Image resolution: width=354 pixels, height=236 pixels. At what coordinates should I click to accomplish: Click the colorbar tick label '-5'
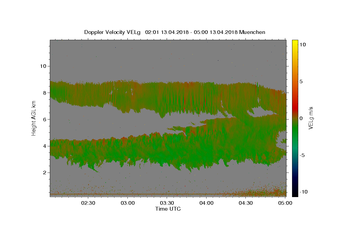[x=302, y=155]
